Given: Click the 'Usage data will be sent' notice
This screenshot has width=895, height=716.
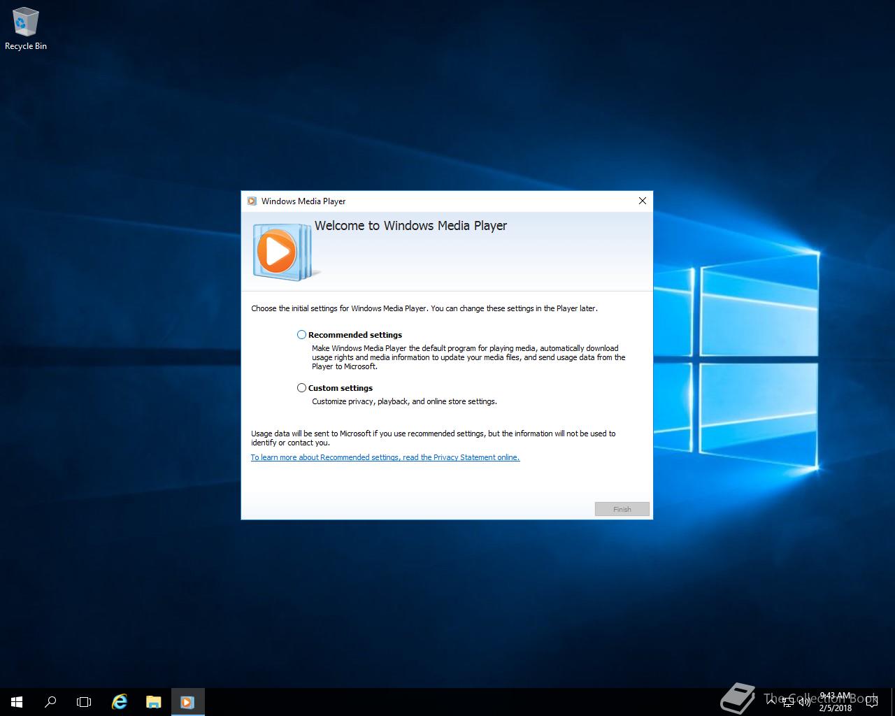Looking at the screenshot, I should coord(434,438).
